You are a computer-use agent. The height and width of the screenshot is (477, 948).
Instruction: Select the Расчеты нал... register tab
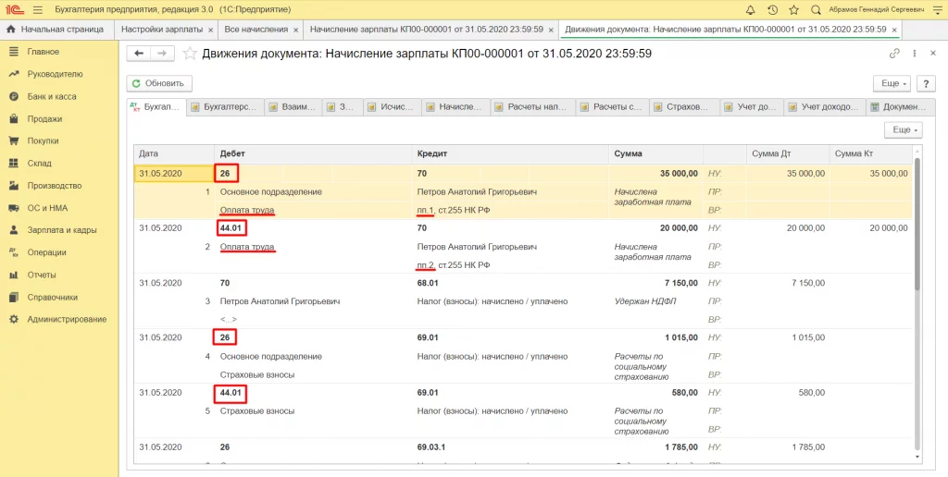(533, 107)
